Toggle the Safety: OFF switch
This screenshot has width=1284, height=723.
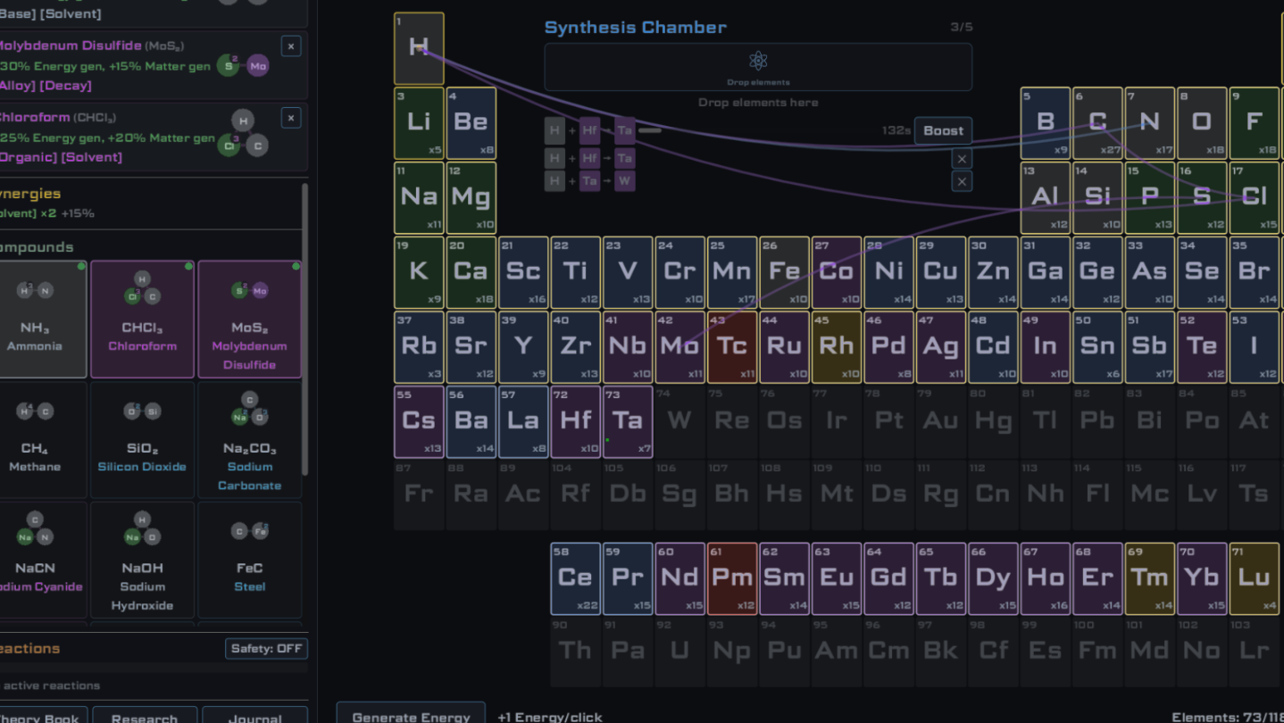266,648
